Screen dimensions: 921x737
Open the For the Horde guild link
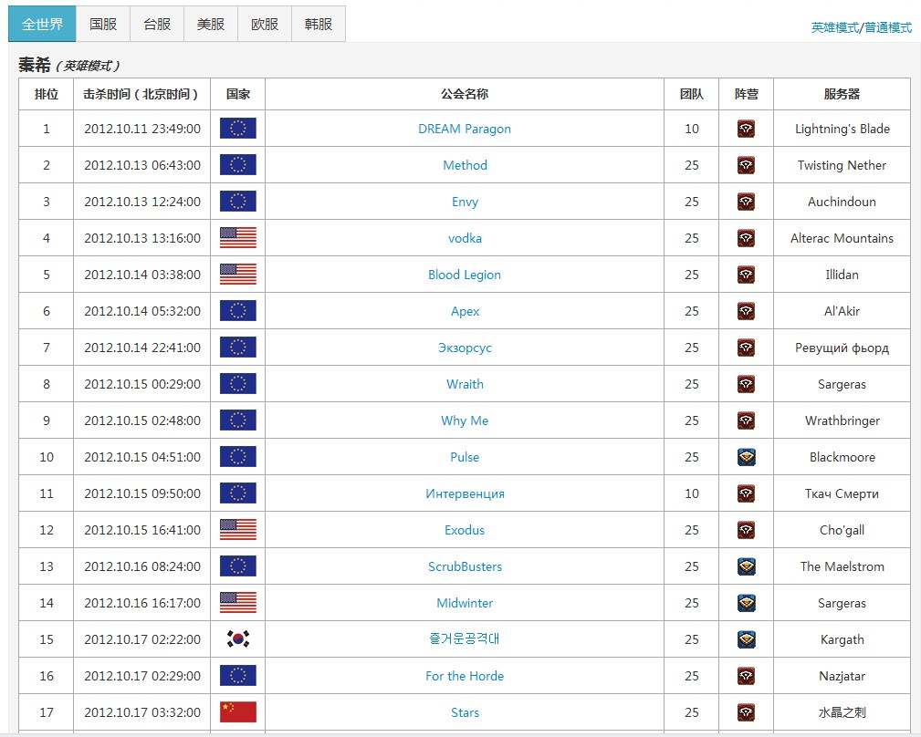click(465, 676)
